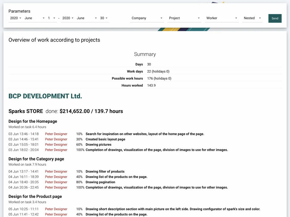The height and width of the screenshot is (217, 290).
Task: Select the Drawing filter of products entry
Action: click(105, 171)
